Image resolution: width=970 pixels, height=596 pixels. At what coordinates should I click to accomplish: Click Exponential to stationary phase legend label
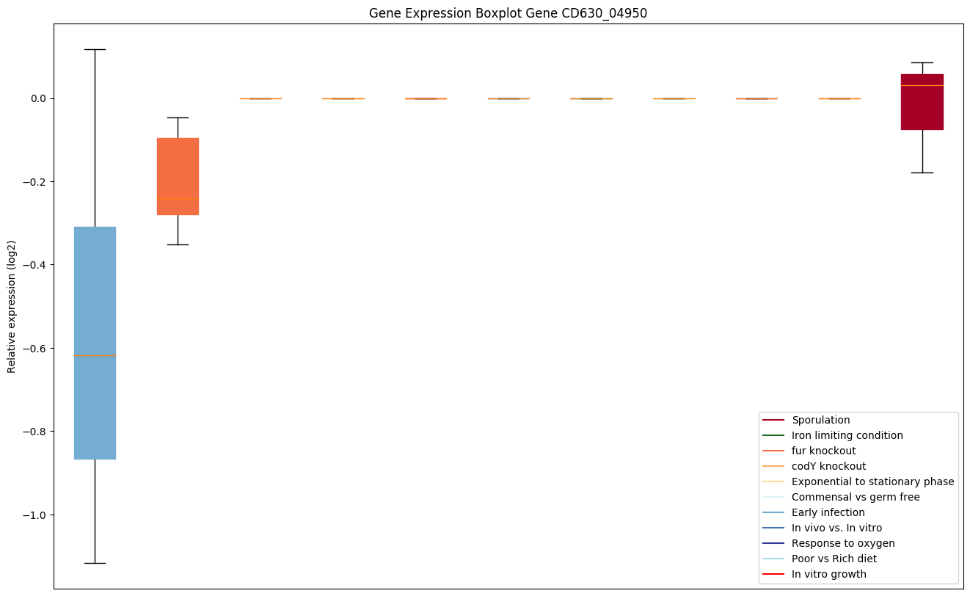tap(872, 481)
